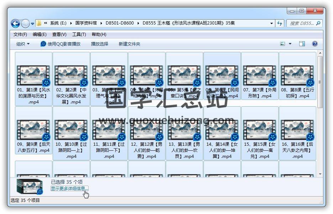Screen dimensions: 333x214
Task: Click 使用QQ影音播放 button
Action: pyautogui.click(x=60, y=44)
